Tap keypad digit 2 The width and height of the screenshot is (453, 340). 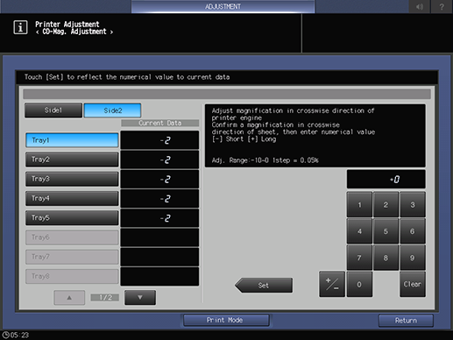pos(386,204)
